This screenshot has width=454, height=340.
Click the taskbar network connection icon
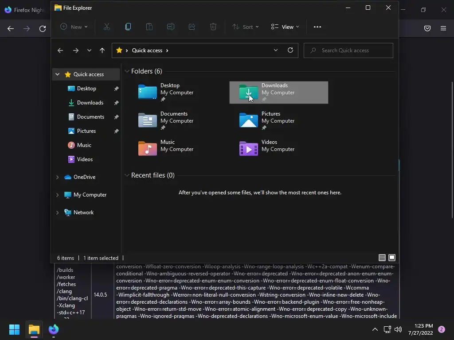pos(387,329)
